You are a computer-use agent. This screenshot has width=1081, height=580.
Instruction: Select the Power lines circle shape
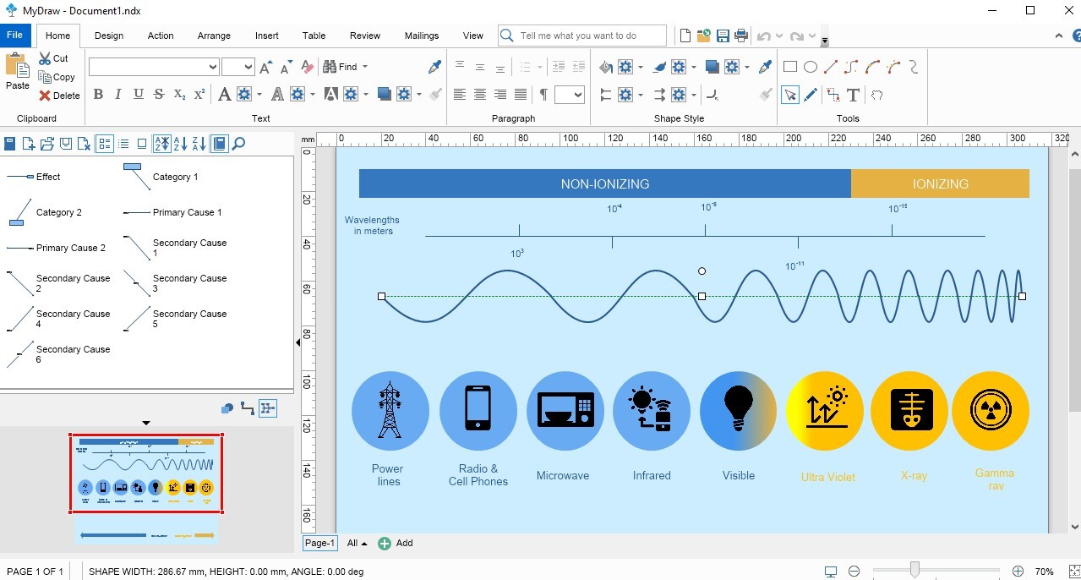point(390,411)
